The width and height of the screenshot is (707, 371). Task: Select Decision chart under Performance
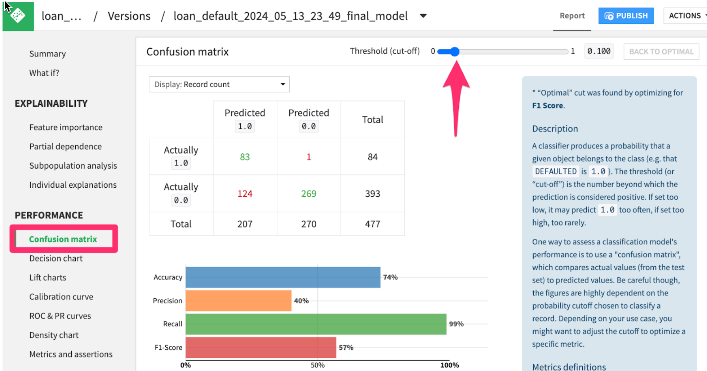click(56, 258)
